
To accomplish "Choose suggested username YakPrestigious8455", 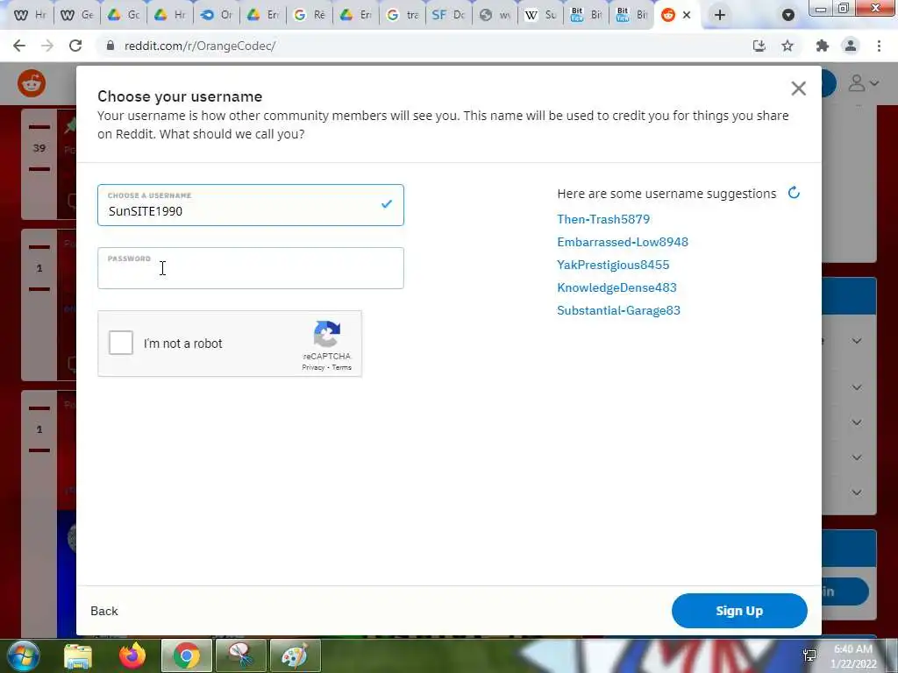I will click(x=613, y=265).
